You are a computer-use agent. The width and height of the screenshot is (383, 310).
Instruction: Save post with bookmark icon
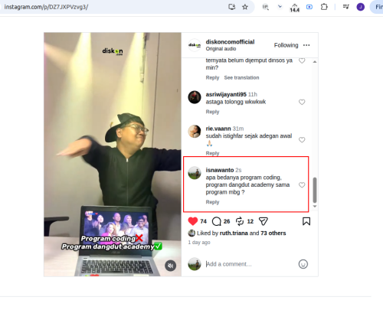coord(306,221)
